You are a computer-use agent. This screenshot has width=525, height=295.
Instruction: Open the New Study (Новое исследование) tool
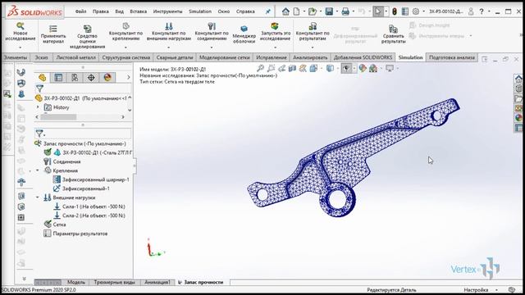coord(20,32)
